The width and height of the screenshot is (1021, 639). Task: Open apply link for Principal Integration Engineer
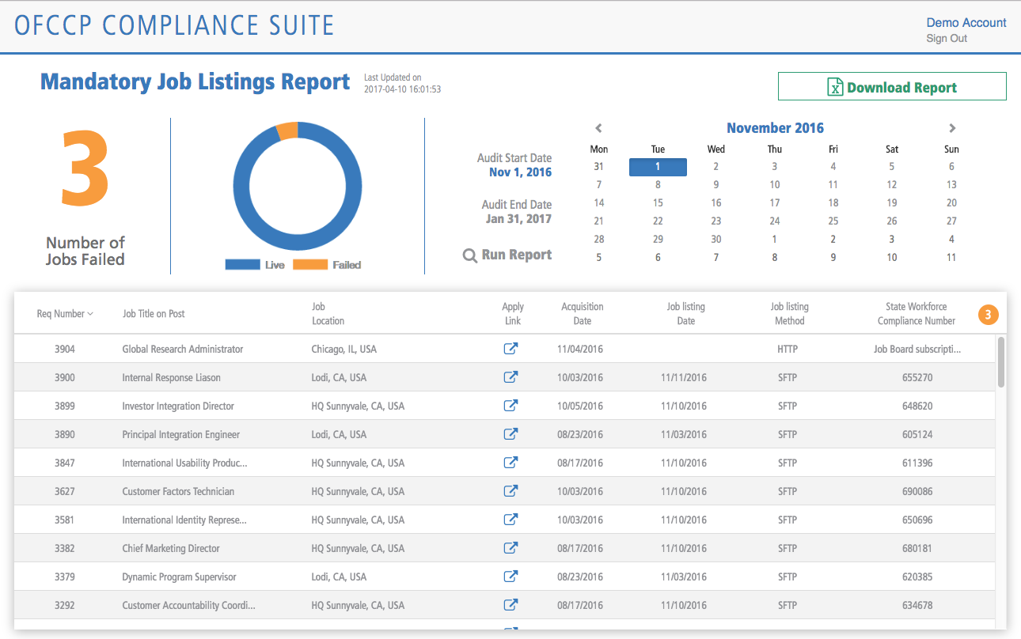click(x=511, y=434)
